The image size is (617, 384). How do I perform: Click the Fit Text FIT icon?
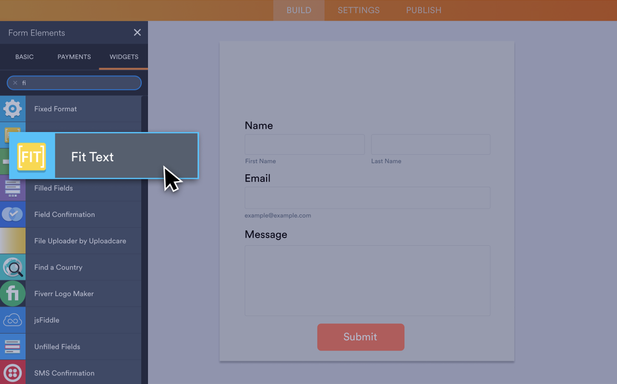32,156
